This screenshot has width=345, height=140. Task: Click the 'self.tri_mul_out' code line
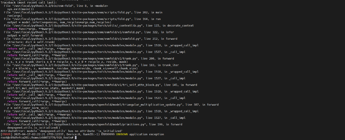pos(46,88)
